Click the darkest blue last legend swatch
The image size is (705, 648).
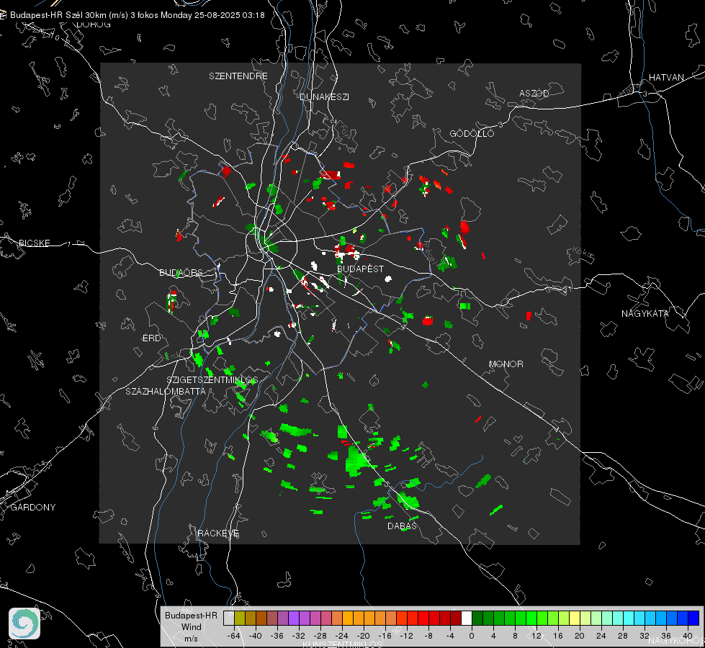(x=693, y=618)
